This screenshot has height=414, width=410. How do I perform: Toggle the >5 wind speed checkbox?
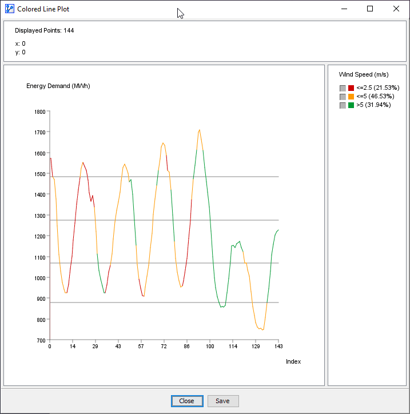pos(343,105)
